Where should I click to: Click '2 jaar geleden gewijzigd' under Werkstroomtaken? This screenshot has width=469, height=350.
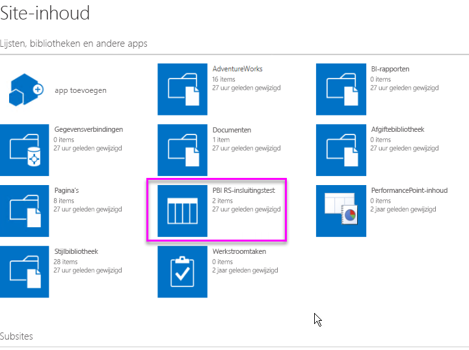click(245, 270)
